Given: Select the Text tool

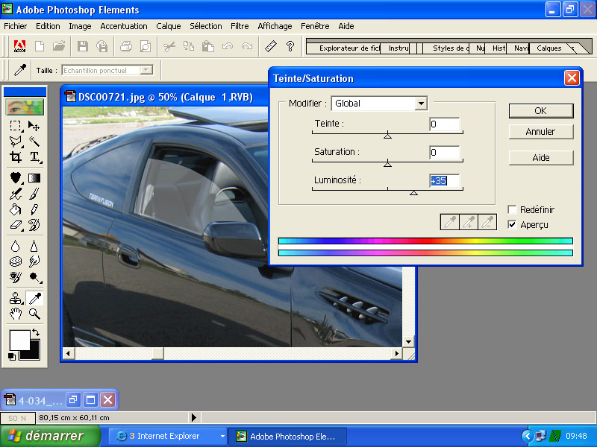Looking at the screenshot, I should pos(34,156).
